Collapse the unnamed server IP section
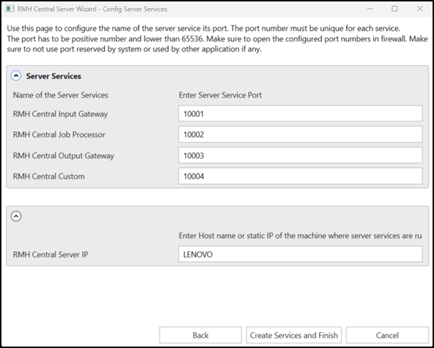This screenshot has height=348, width=434. coord(16,216)
